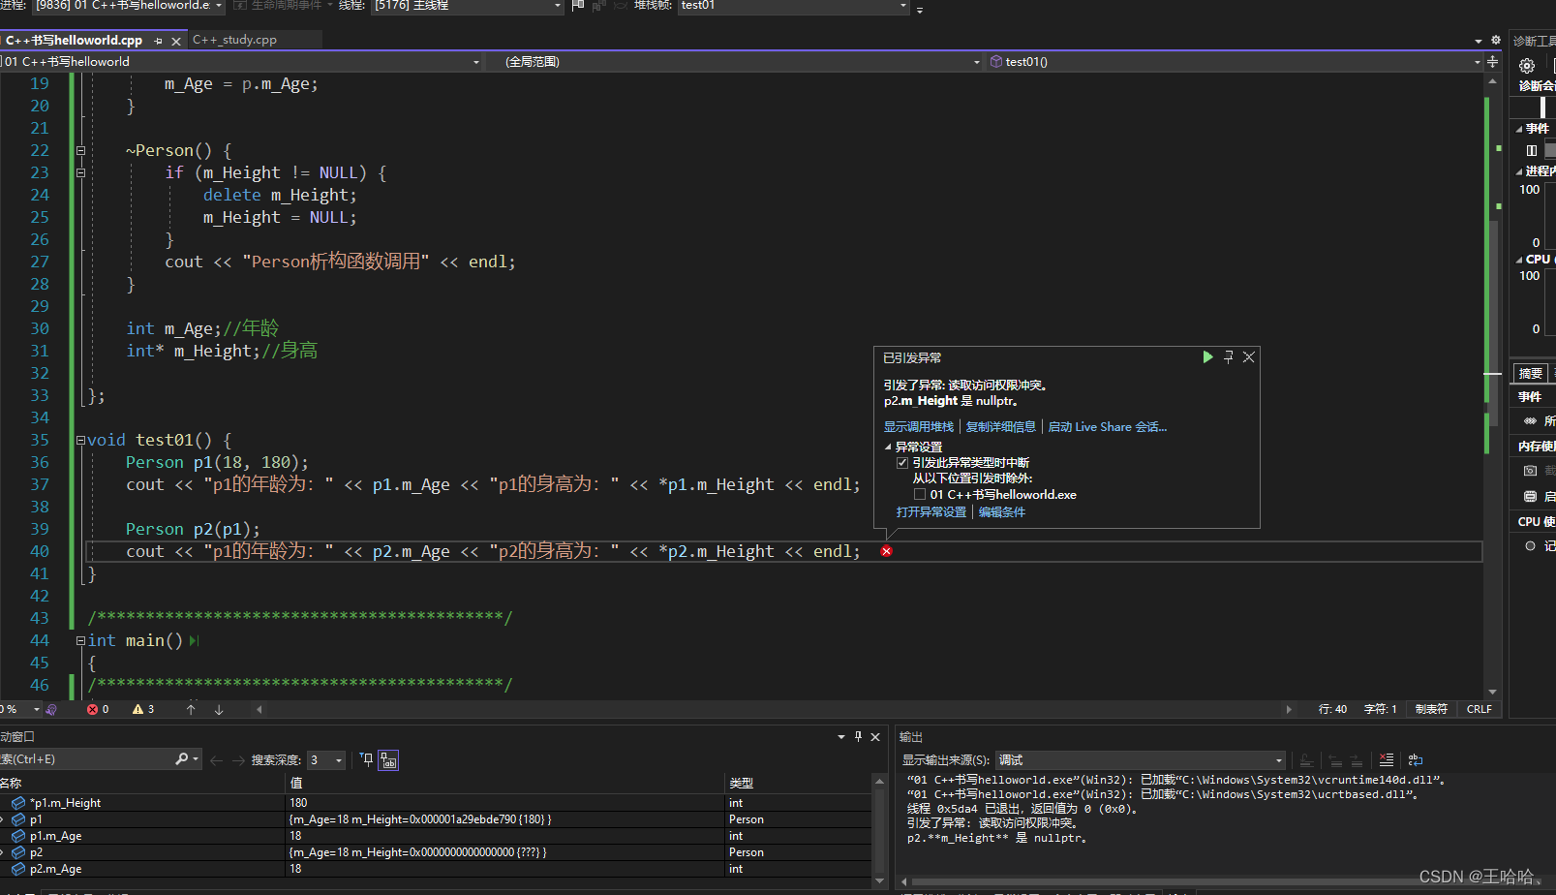
Task: Collapse the if (m_Height != NULL) block
Action: (80, 172)
